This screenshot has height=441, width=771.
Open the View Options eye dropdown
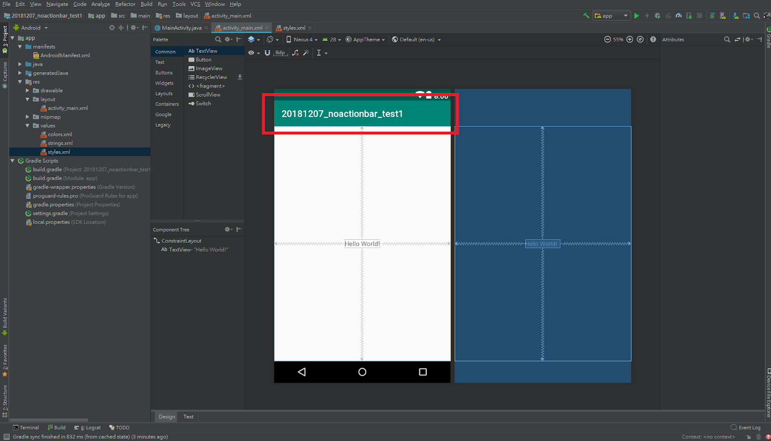[254, 52]
